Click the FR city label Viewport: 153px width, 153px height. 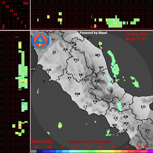95,102
